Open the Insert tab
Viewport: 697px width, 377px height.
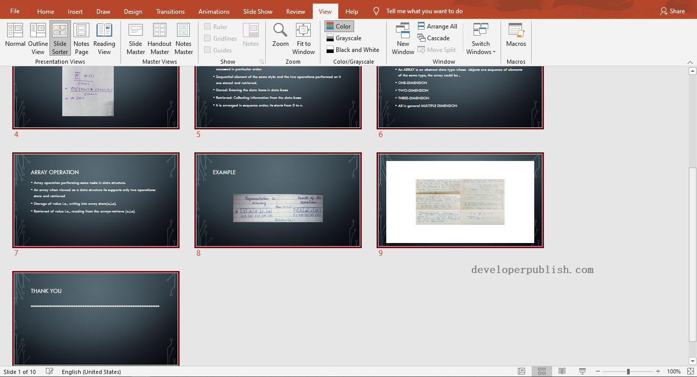[x=75, y=11]
